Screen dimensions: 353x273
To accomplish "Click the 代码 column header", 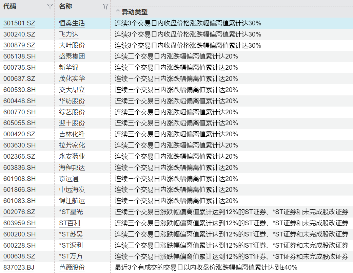I will point(10,6).
